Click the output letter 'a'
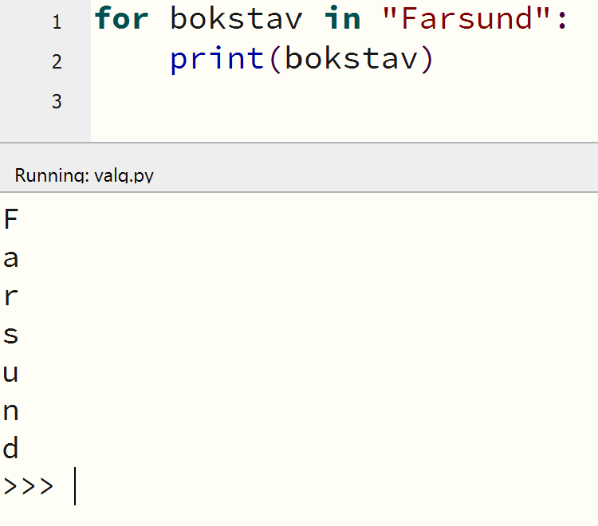 tap(10, 258)
